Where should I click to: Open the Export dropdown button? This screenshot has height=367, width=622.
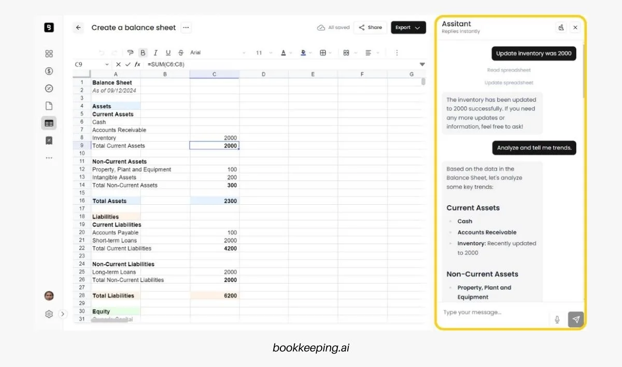click(x=408, y=27)
